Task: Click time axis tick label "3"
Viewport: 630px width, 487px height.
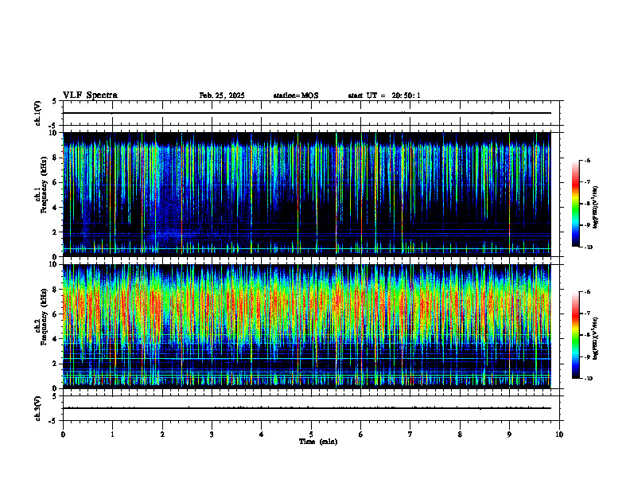Action: (x=212, y=434)
